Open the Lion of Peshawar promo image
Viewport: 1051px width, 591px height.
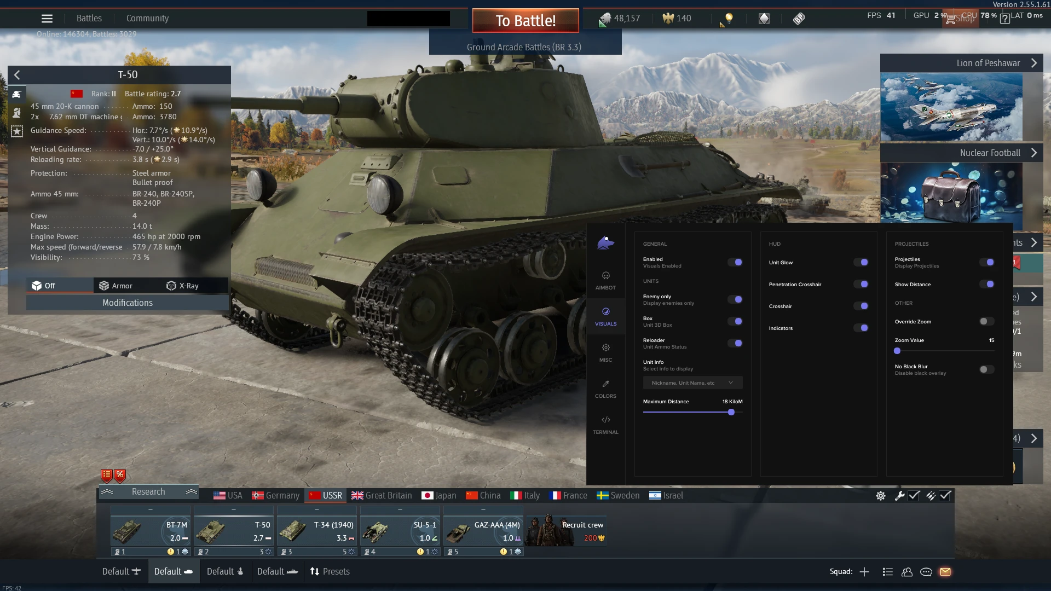pos(951,107)
